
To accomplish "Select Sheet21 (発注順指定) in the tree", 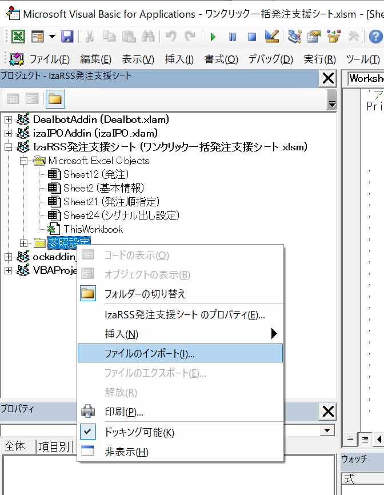I will (x=111, y=202).
